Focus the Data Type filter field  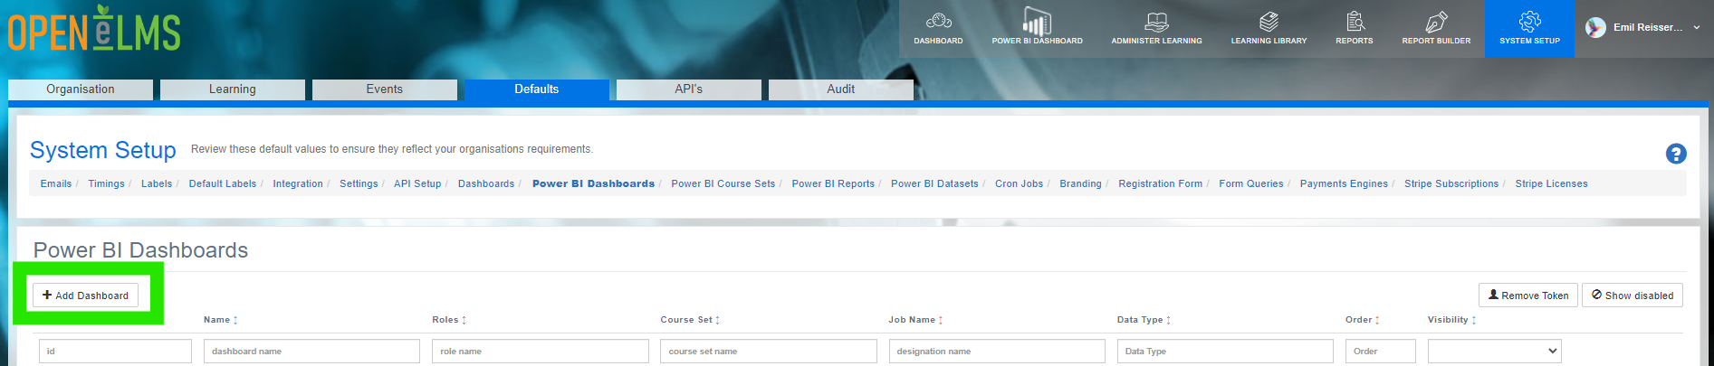(x=1225, y=351)
